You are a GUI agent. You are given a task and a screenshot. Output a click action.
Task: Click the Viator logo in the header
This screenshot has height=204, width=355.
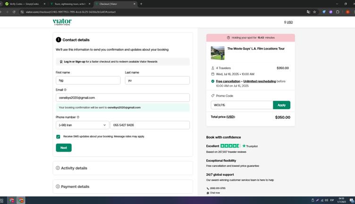tap(62, 22)
